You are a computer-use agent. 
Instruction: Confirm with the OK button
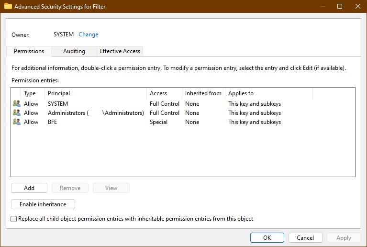pyautogui.click(x=267, y=237)
